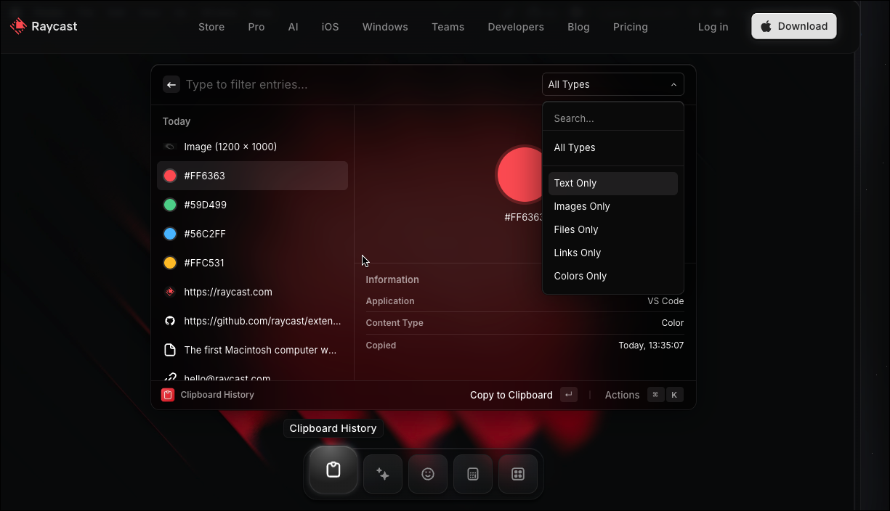Choose Images Only filter option
Viewport: 890px width, 511px height.
click(582, 207)
